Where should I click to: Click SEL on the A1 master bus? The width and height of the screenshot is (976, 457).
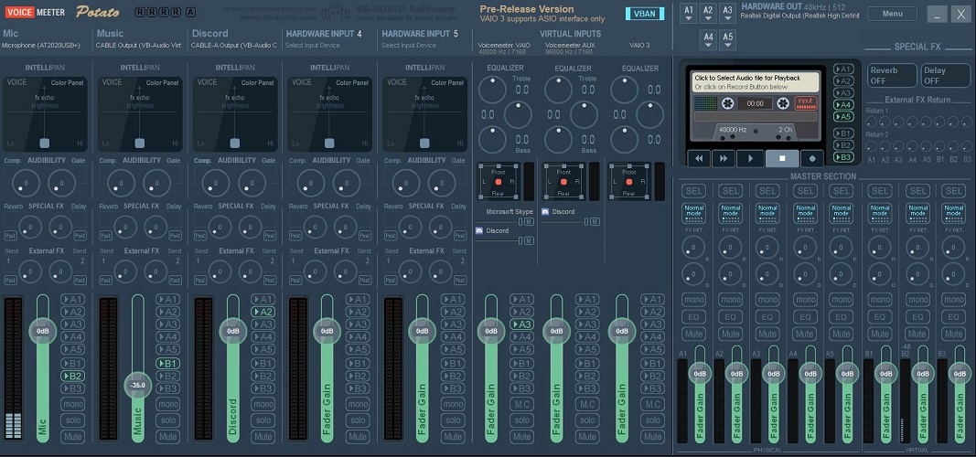click(x=693, y=191)
